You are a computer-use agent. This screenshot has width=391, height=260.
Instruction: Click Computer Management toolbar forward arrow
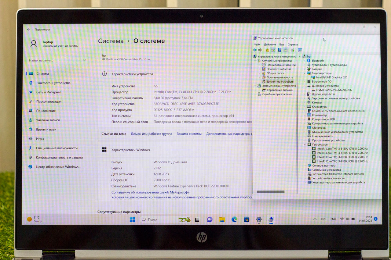[260, 50]
